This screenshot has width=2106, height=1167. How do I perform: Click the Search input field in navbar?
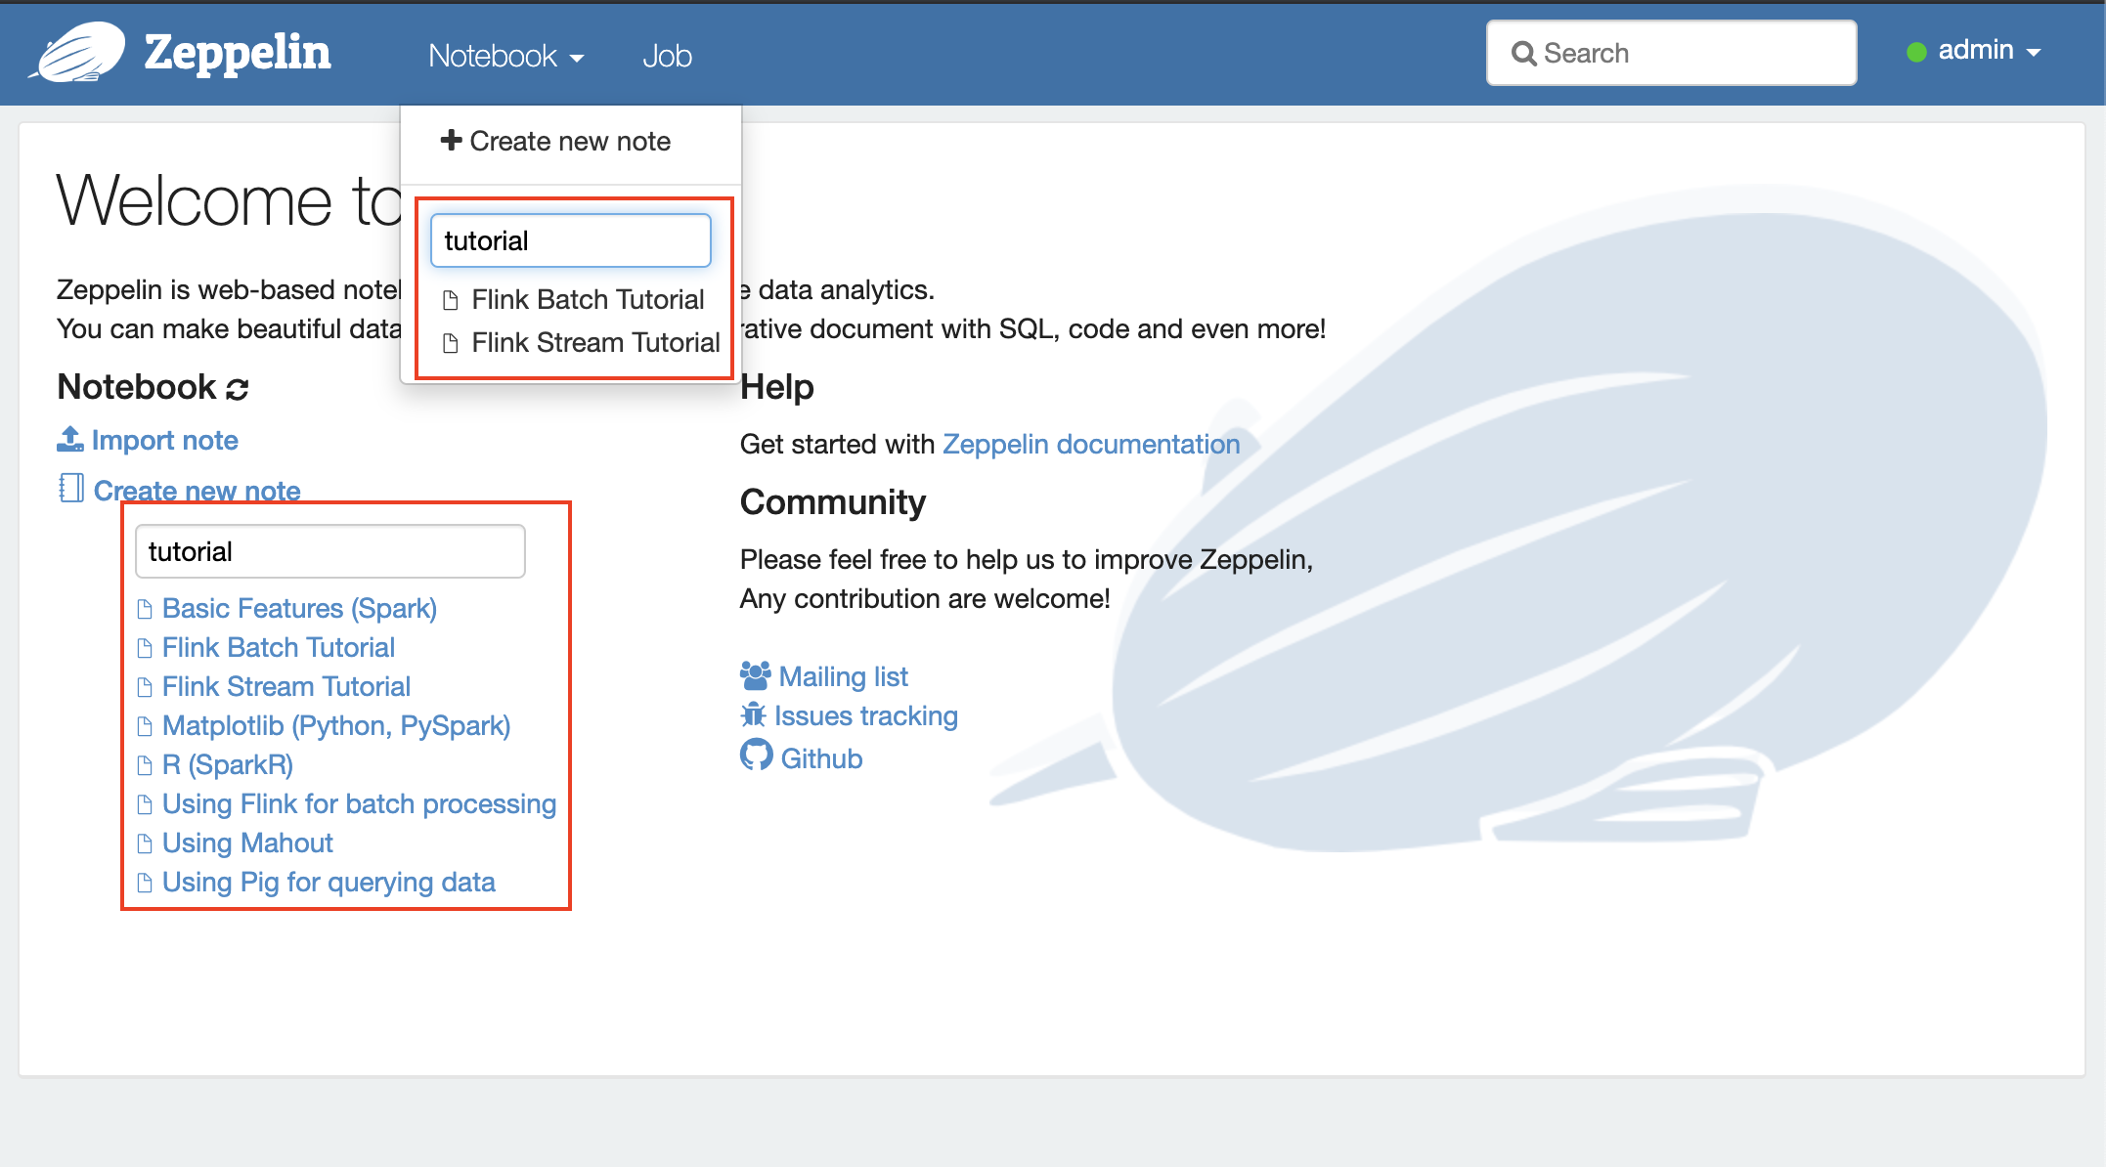1672,53
